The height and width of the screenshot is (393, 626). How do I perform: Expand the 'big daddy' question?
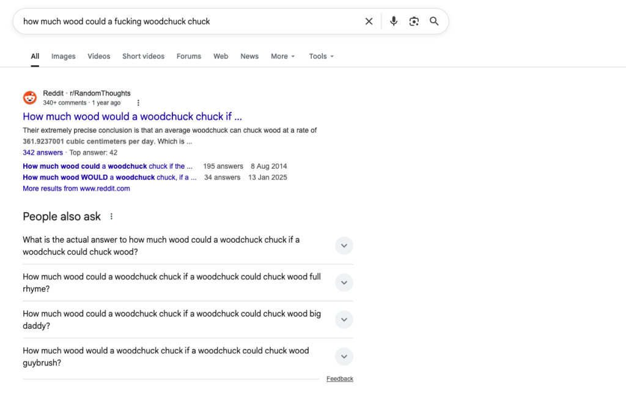[188, 320]
